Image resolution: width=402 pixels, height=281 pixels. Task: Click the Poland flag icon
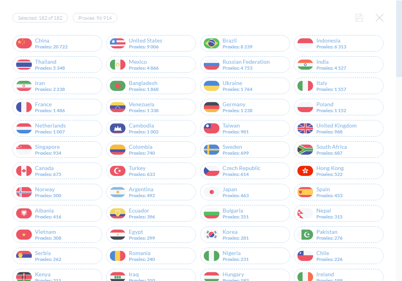pos(305,107)
